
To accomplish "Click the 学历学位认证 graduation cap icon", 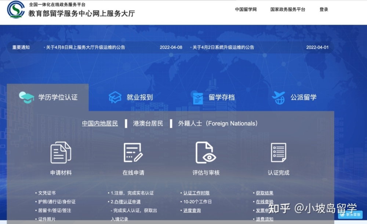I will click(26, 97).
